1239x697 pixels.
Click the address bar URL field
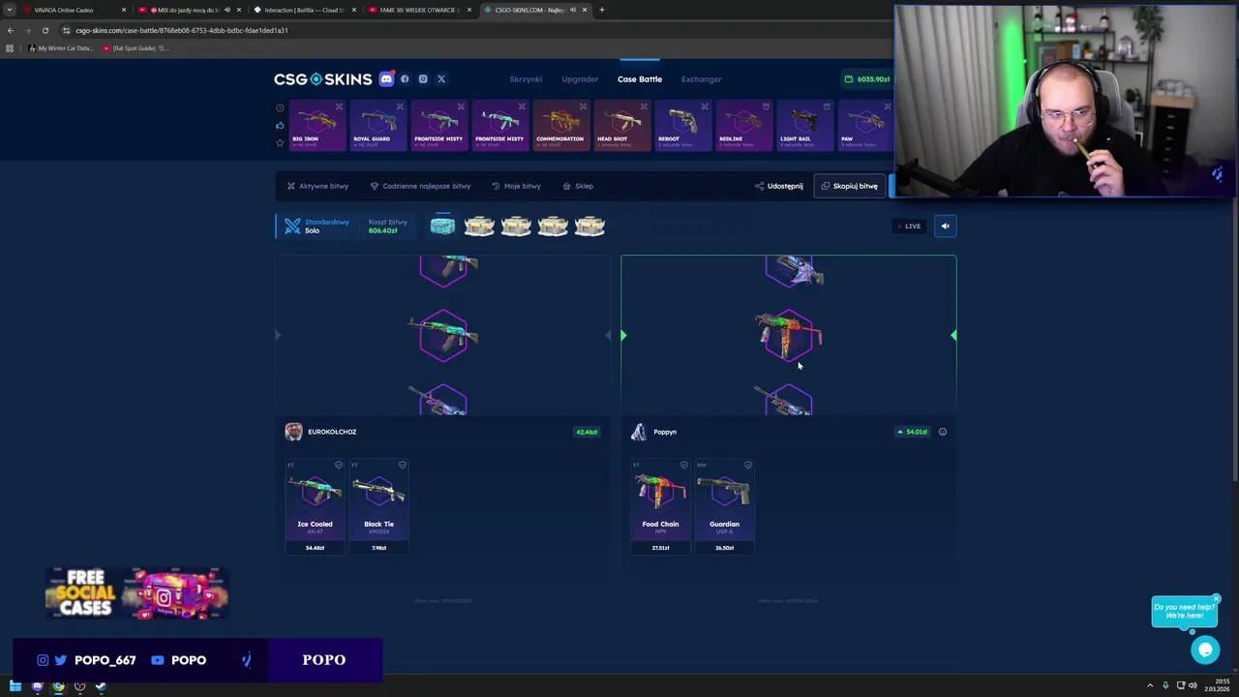(x=474, y=30)
